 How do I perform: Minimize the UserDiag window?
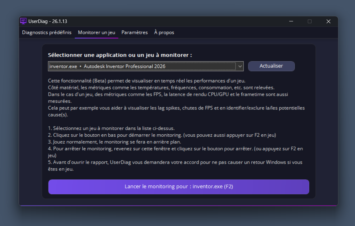(x=291, y=21)
